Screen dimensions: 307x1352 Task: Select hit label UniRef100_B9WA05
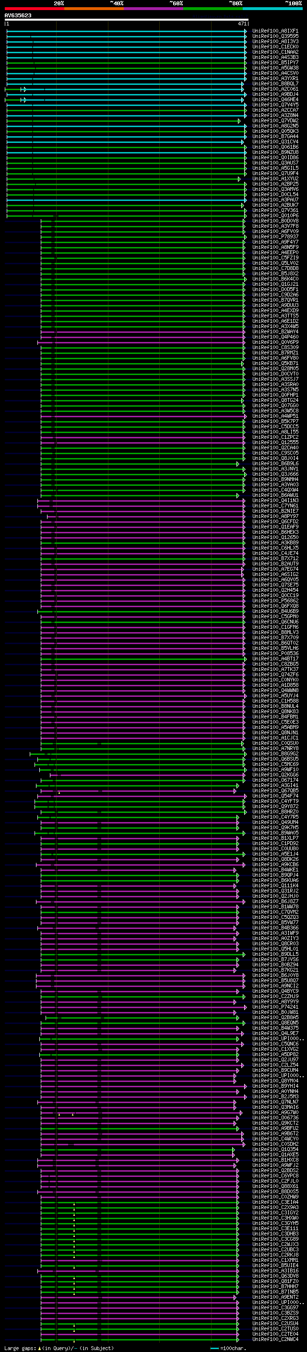[275, 833]
